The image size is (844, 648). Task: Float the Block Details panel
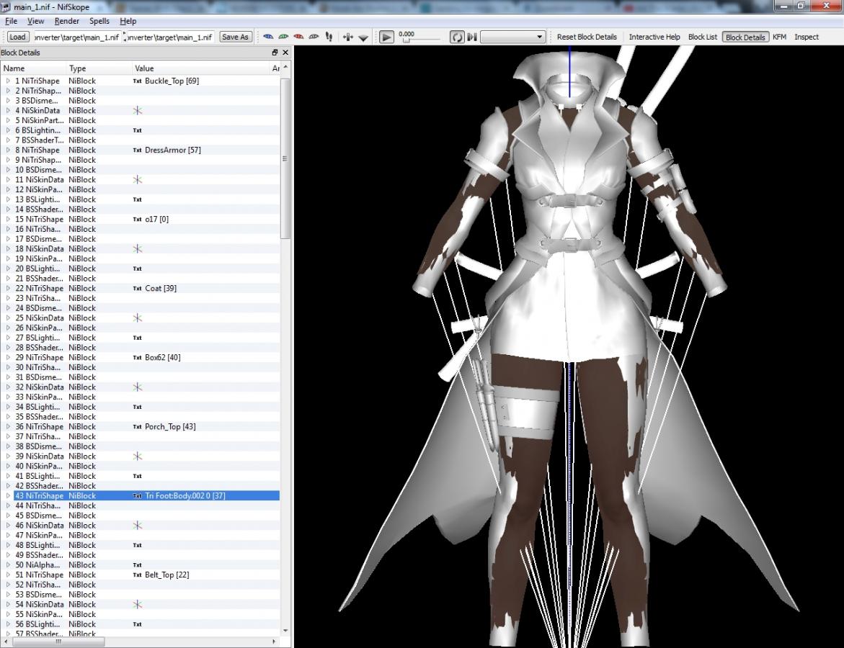[275, 53]
